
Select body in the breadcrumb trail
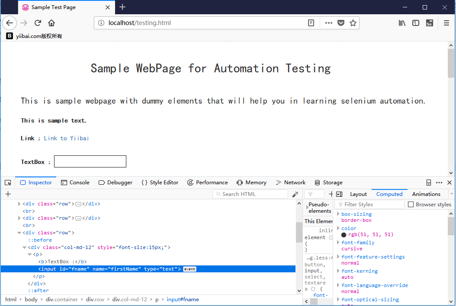[x=31, y=300]
